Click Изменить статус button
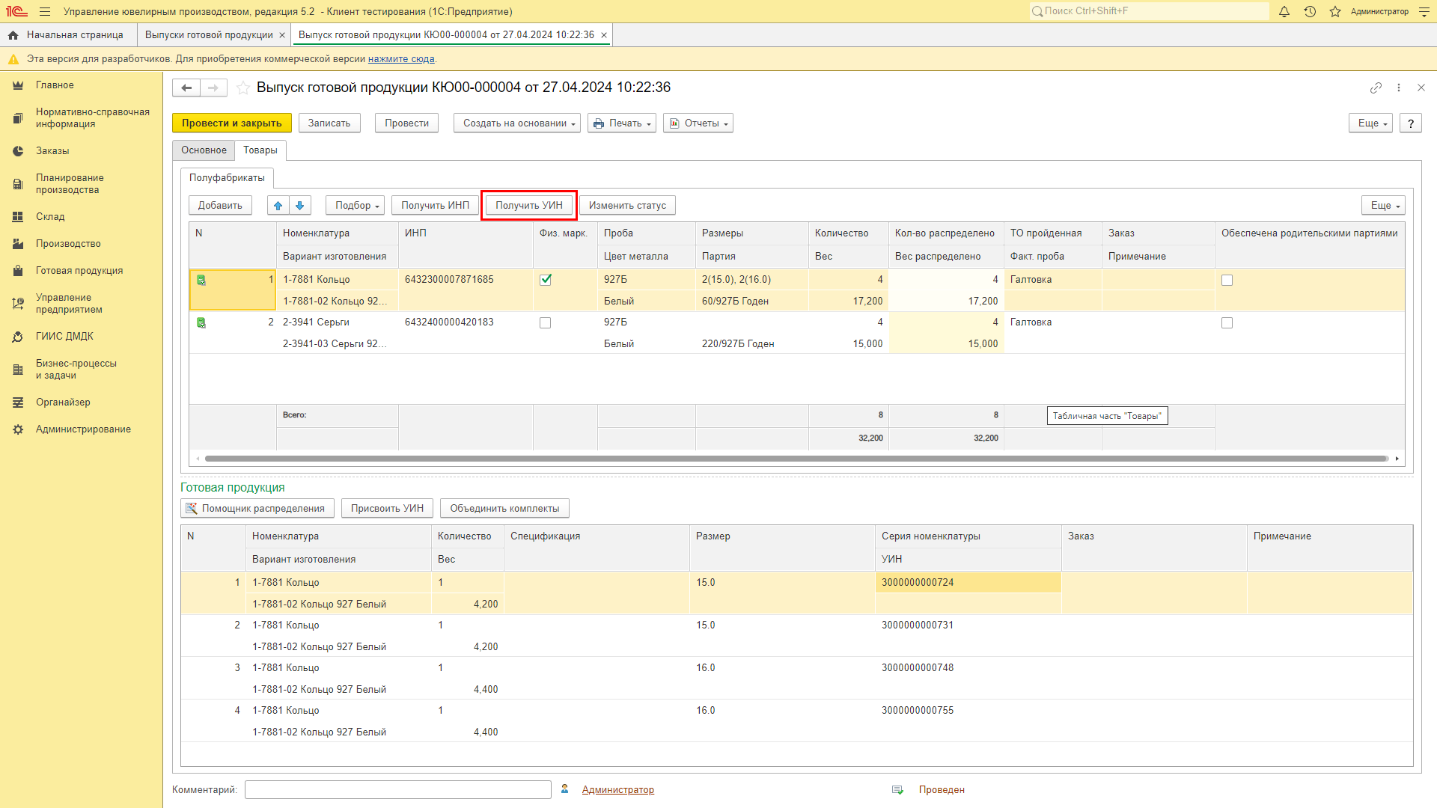 pos(627,206)
